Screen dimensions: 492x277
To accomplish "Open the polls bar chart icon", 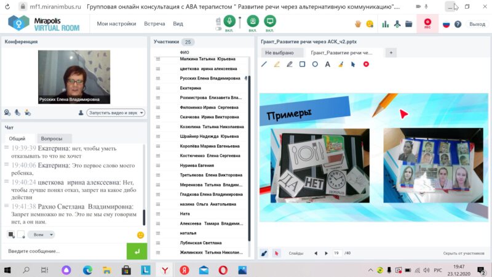I will (x=386, y=24).
